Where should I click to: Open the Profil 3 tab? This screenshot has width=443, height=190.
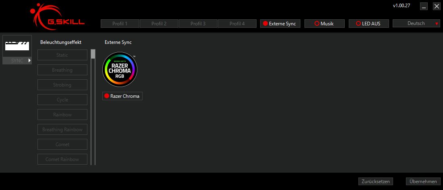click(198, 24)
